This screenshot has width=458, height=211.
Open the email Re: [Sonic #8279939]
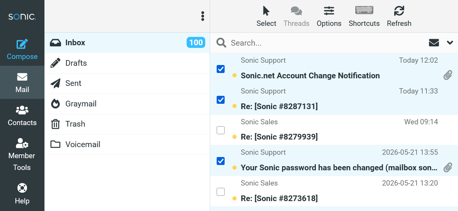279,137
